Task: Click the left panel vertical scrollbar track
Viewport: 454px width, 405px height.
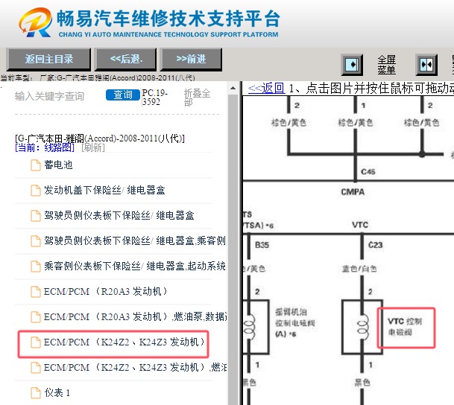Action: [x=233, y=249]
